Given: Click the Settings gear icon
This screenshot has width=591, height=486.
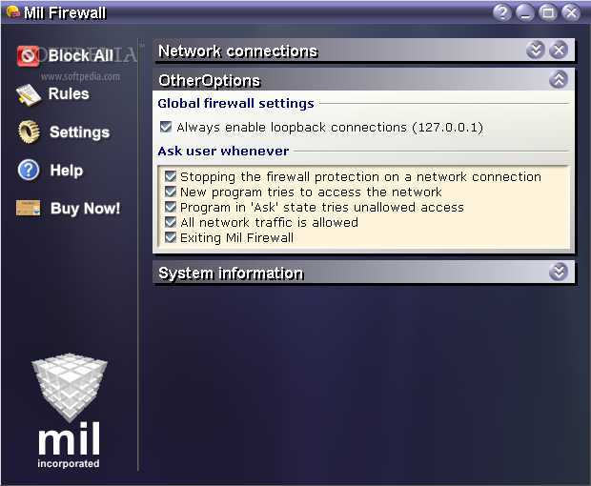Looking at the screenshot, I should (x=29, y=132).
